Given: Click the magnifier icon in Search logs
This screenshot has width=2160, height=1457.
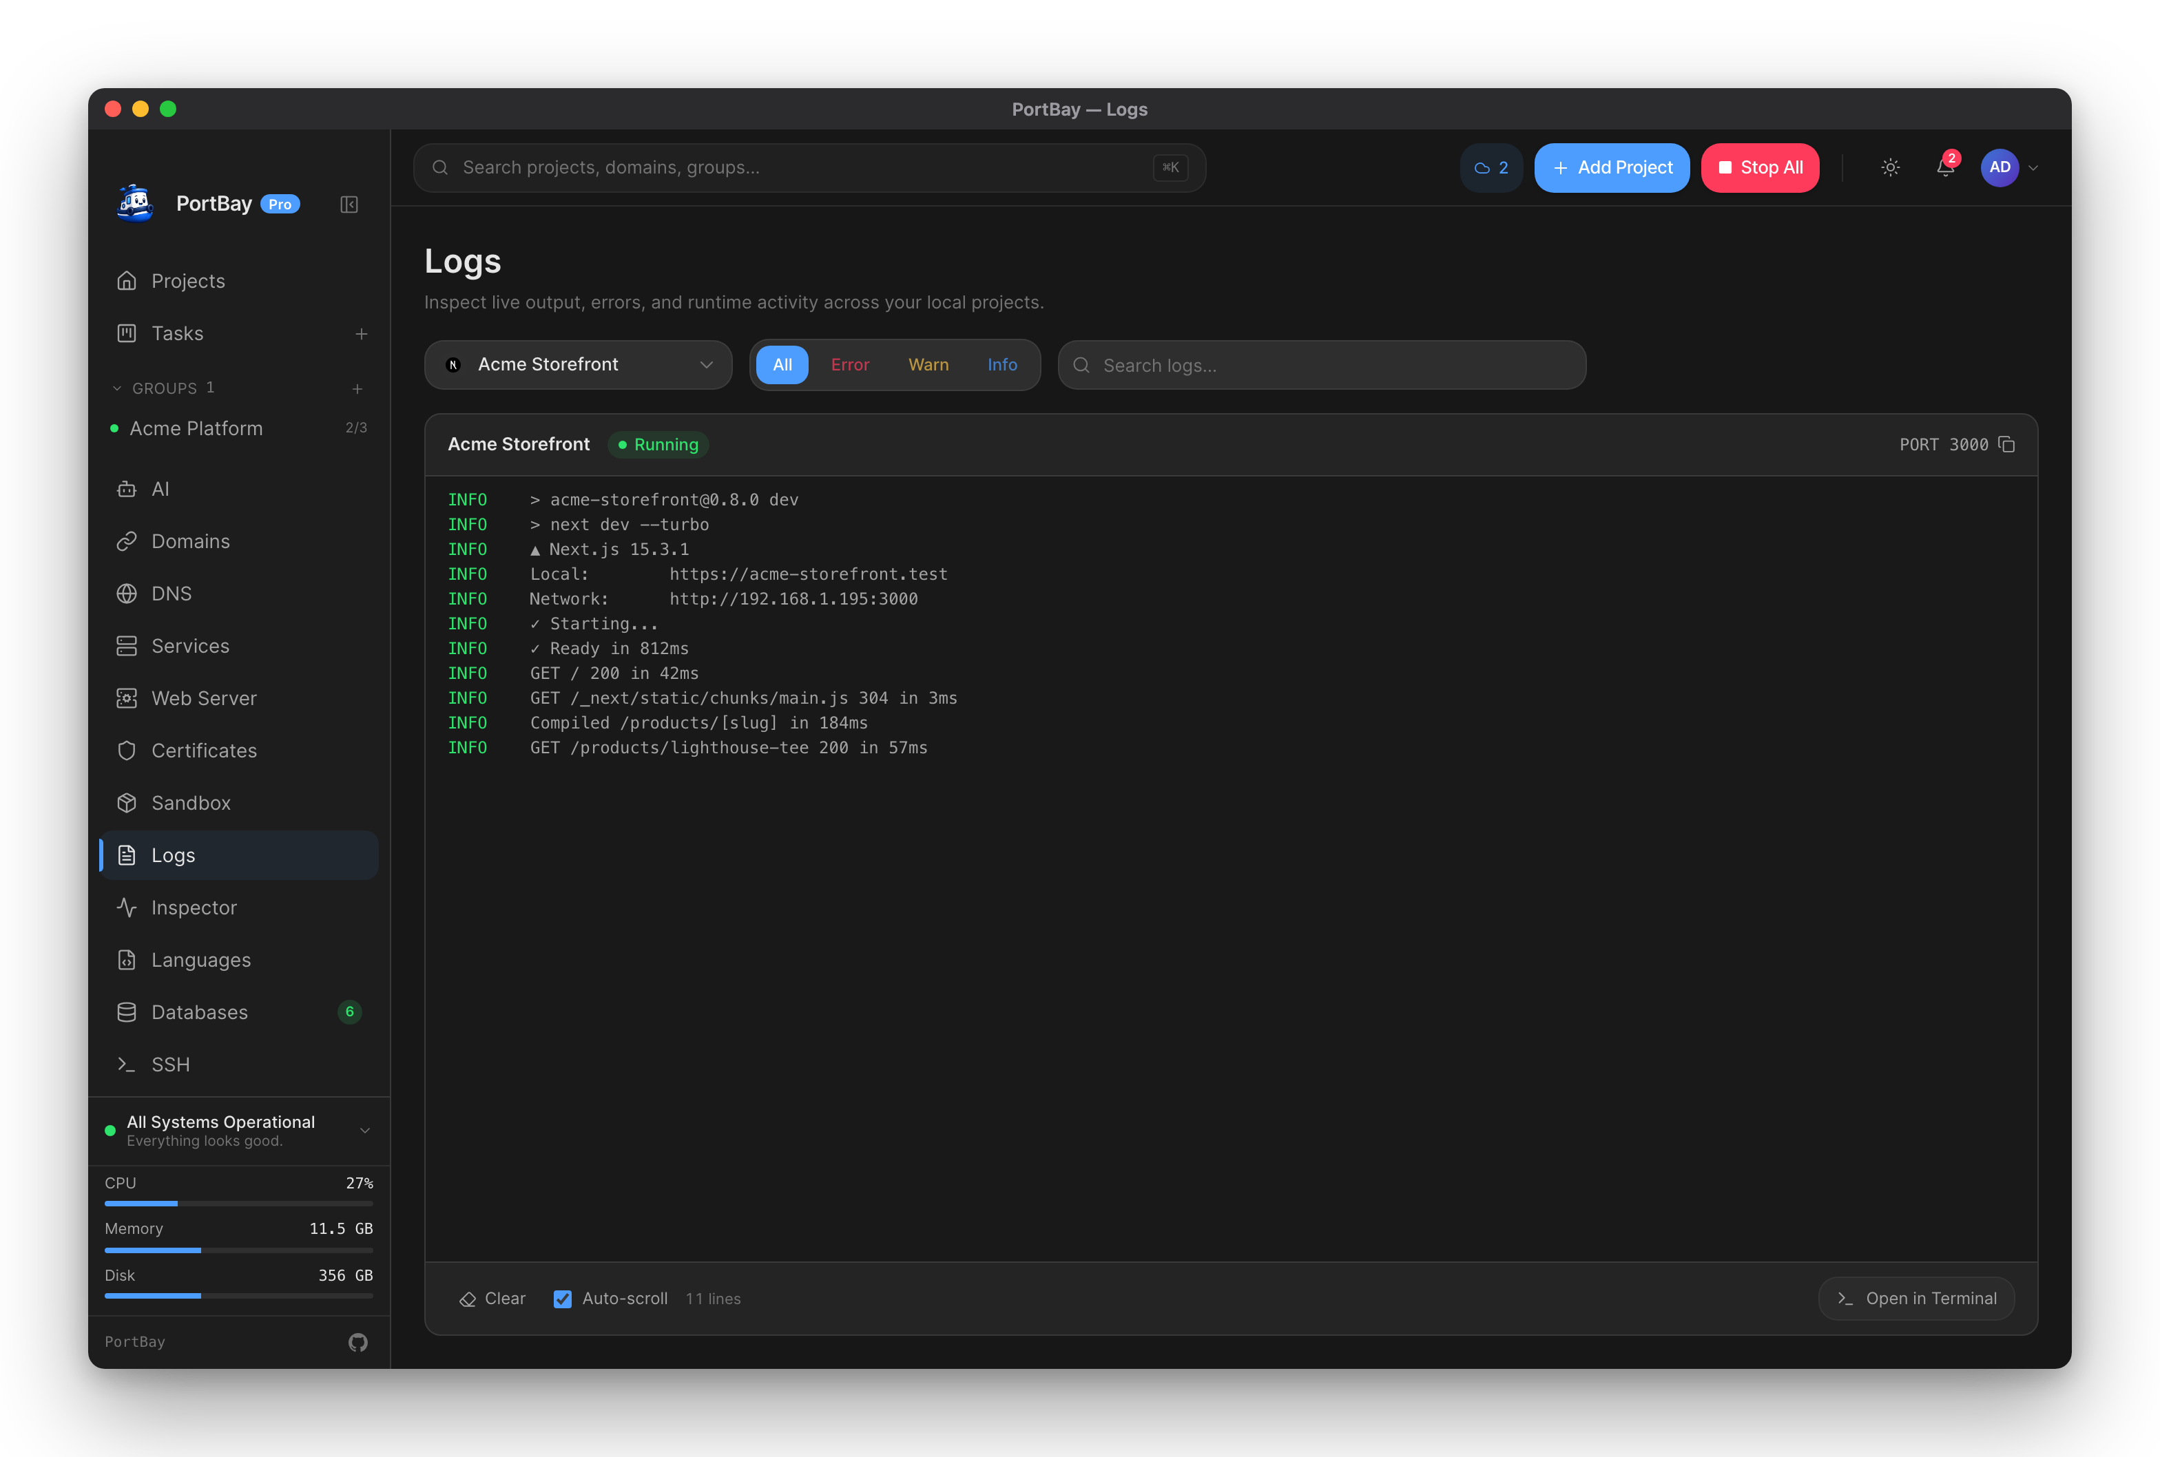Looking at the screenshot, I should [1081, 365].
